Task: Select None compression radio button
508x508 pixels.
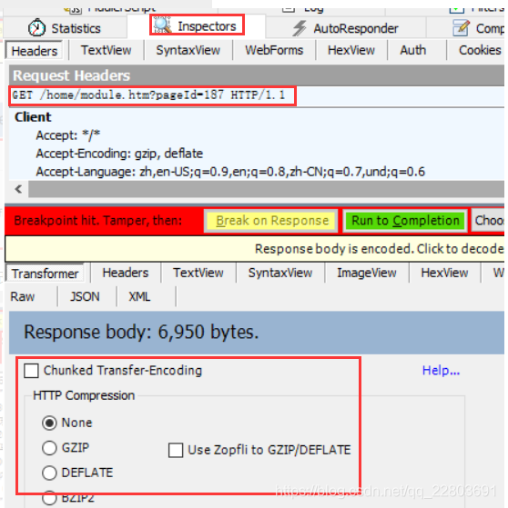Action: pyautogui.click(x=49, y=423)
